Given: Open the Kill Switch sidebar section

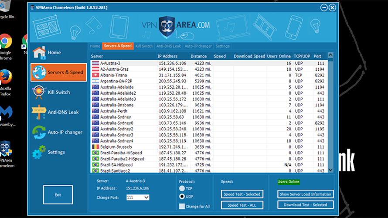Looking at the screenshot, I should tap(58, 92).
